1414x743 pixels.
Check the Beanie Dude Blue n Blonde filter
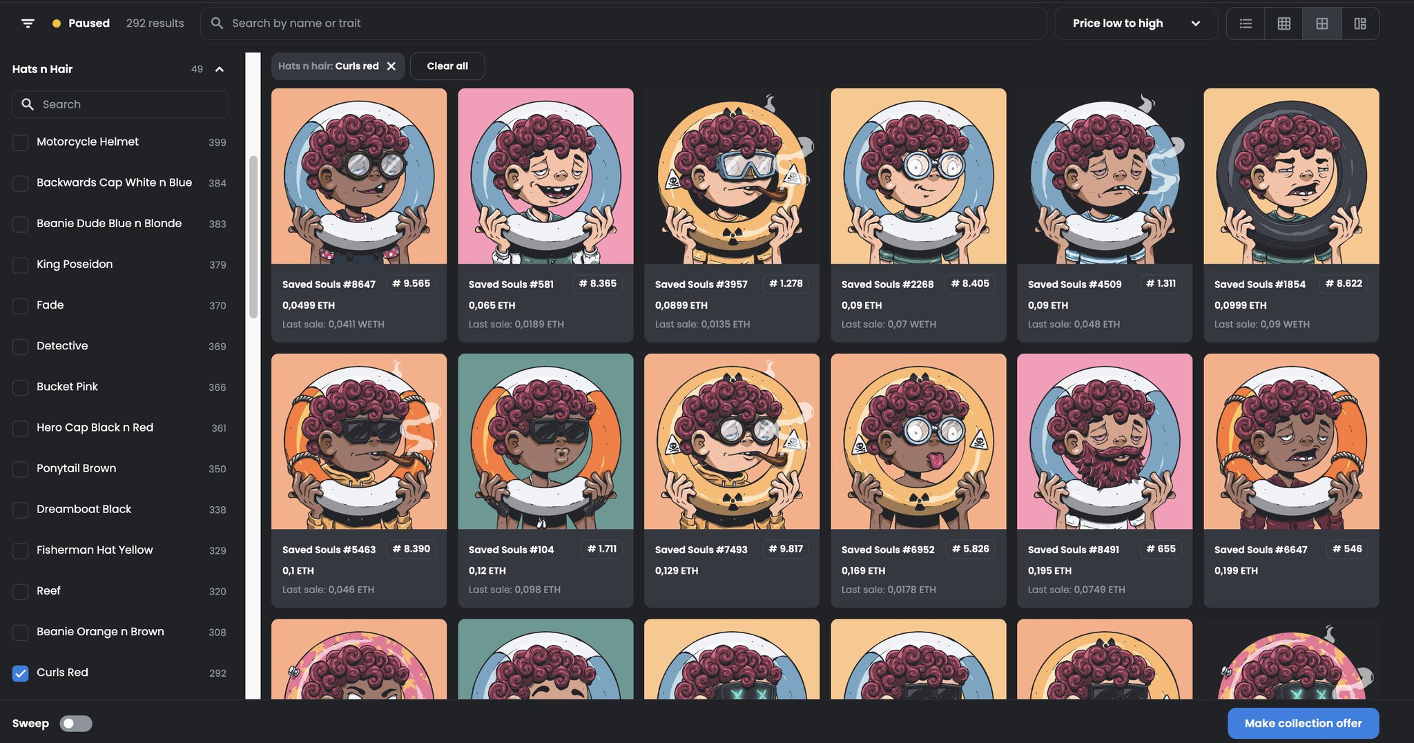click(x=21, y=224)
